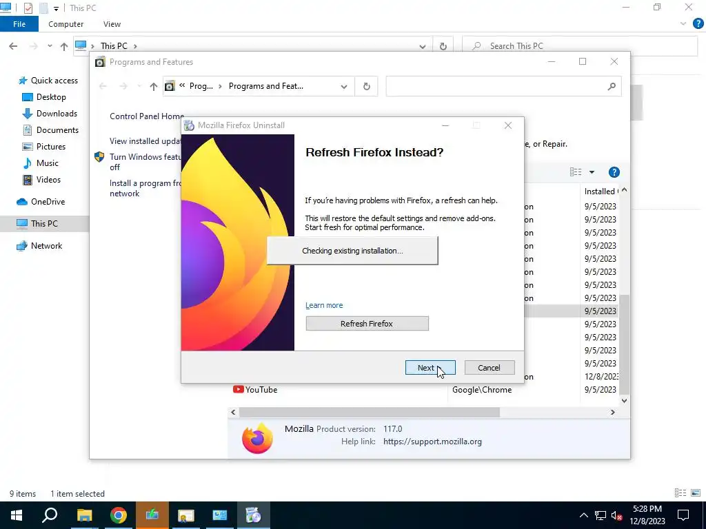
Task: Click the Programs and Features refresh icon
Action: click(x=367, y=86)
